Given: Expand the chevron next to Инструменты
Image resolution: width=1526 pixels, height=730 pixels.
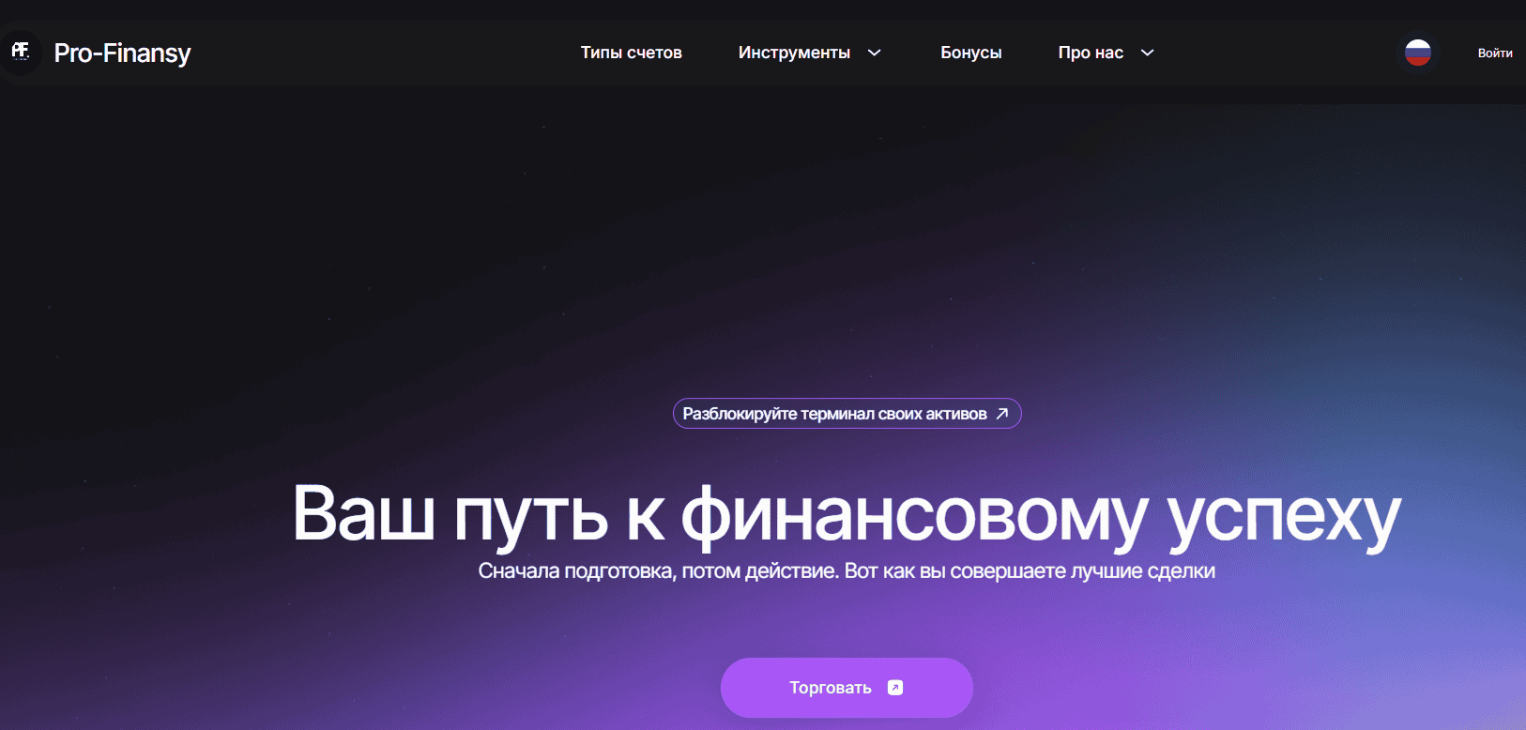Looking at the screenshot, I should [x=875, y=53].
